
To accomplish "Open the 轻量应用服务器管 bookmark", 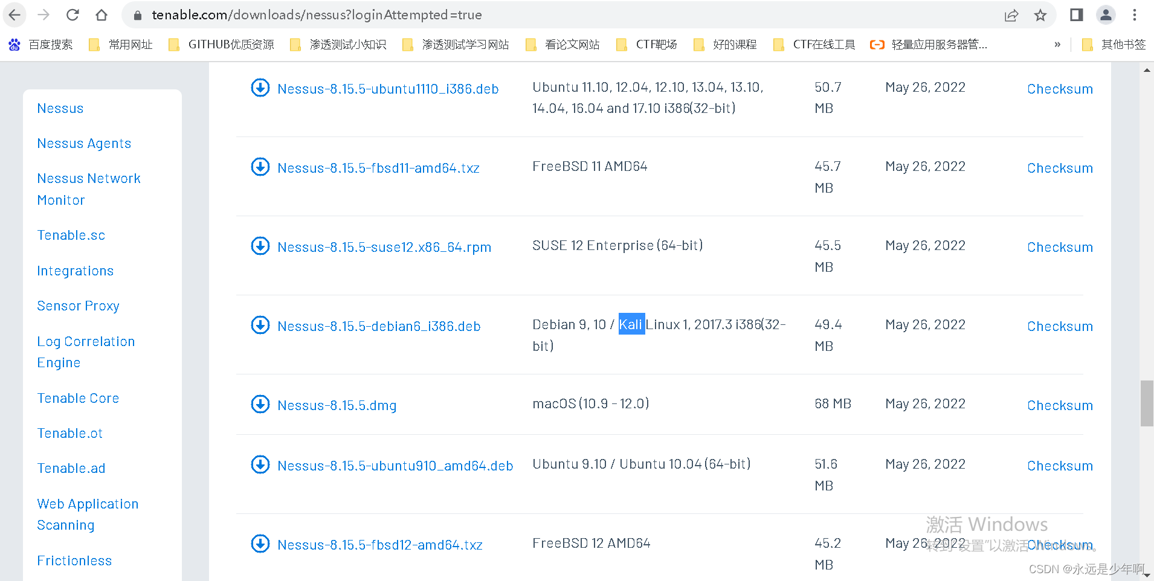I will (x=929, y=45).
